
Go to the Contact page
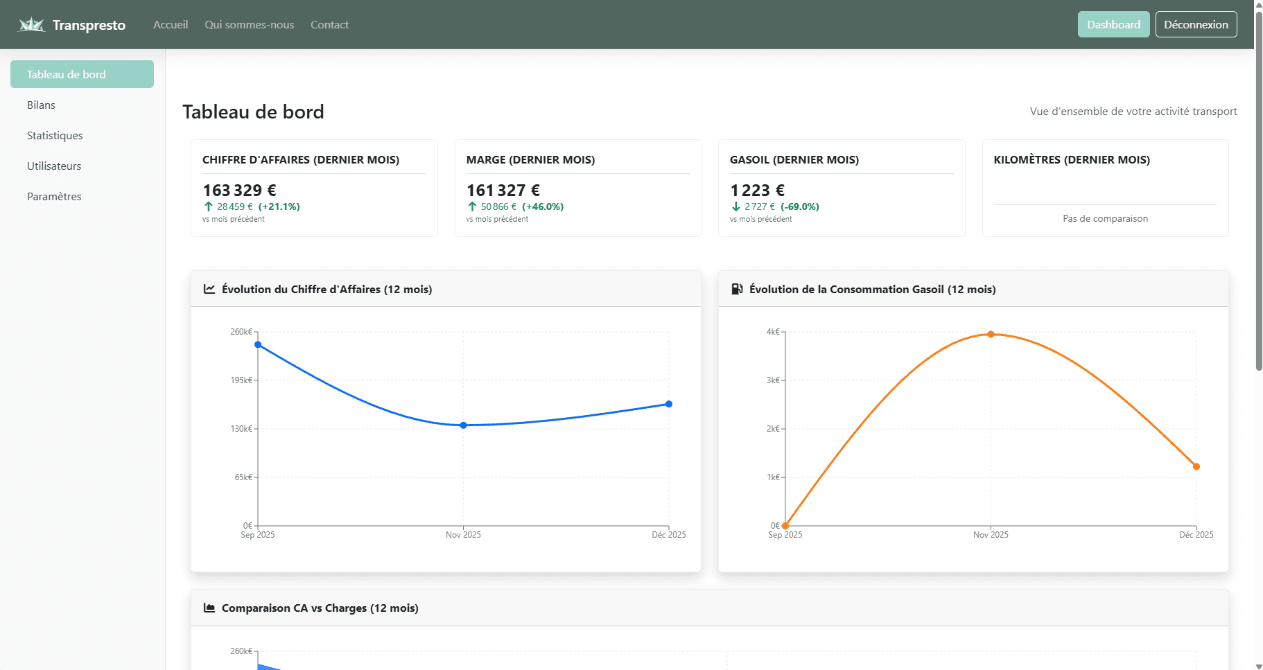[329, 25]
